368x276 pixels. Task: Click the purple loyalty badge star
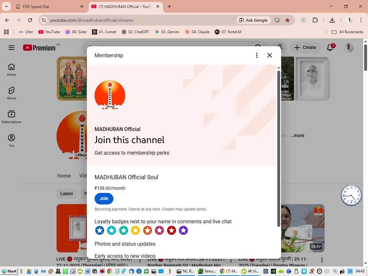pyautogui.click(x=183, y=230)
